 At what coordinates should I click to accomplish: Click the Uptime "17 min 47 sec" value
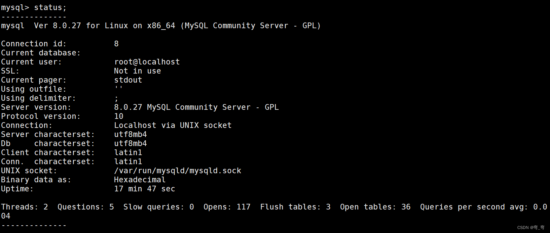click(x=145, y=189)
